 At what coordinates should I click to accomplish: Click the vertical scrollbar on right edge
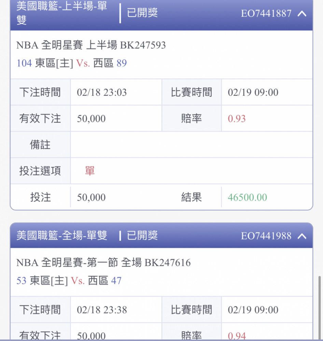pyautogui.click(x=320, y=307)
